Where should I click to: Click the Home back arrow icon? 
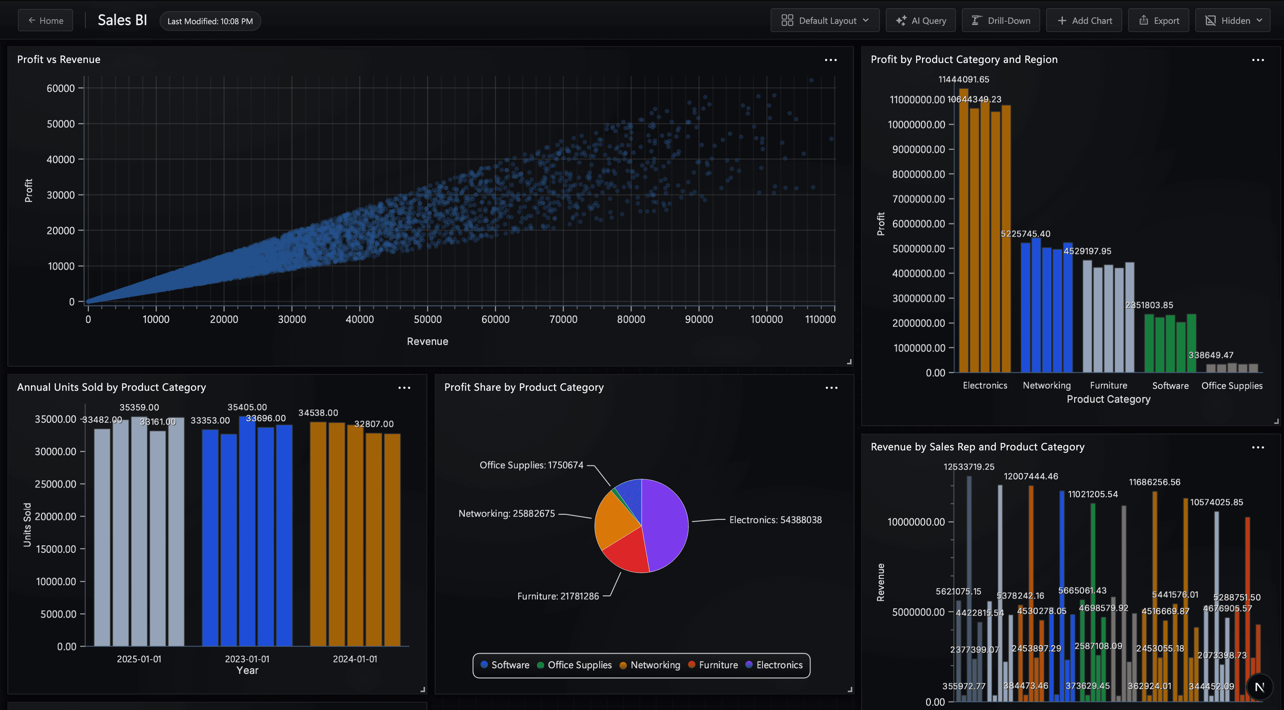(x=32, y=20)
